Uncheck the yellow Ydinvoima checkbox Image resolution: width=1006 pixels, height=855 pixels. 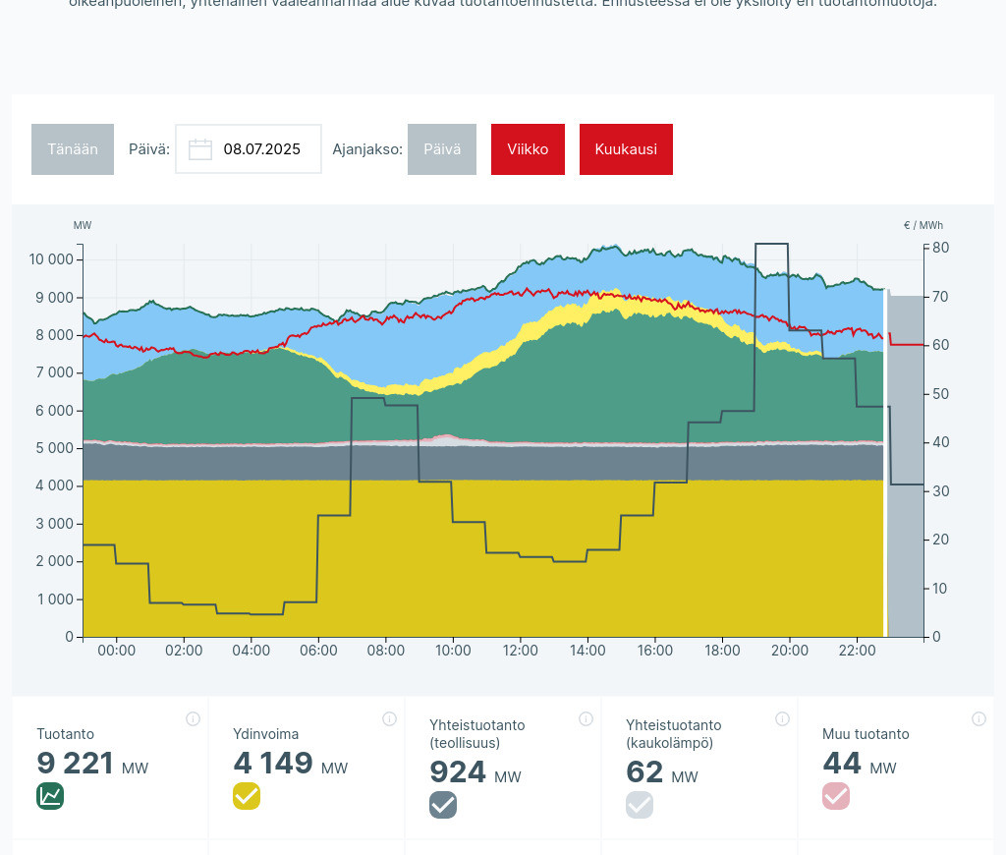247,796
